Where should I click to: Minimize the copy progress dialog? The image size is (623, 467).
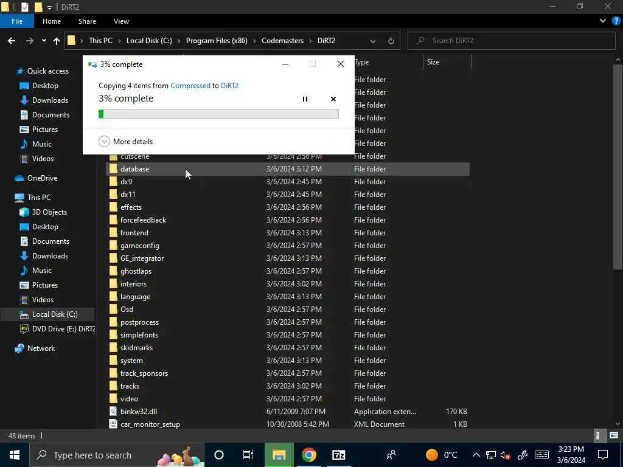(x=285, y=64)
